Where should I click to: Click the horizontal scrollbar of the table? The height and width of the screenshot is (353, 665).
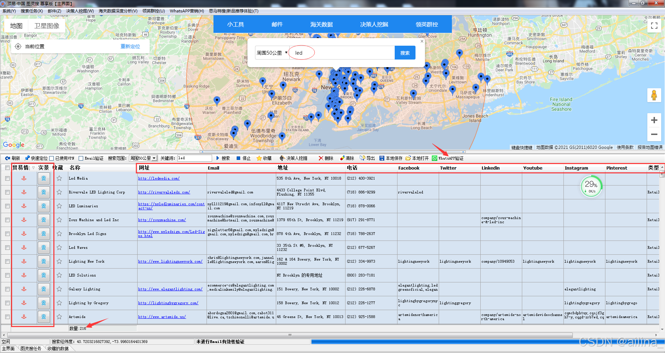[290, 335]
